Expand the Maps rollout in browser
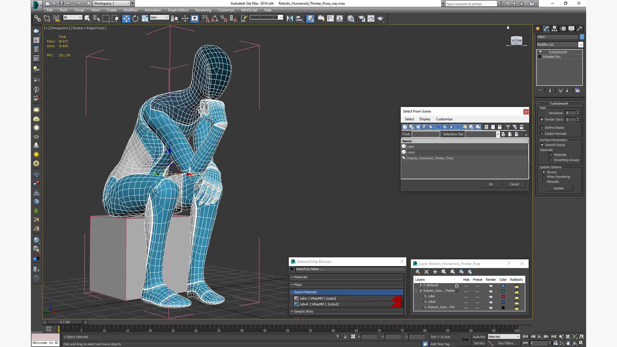The width and height of the screenshot is (617, 347). [x=346, y=285]
